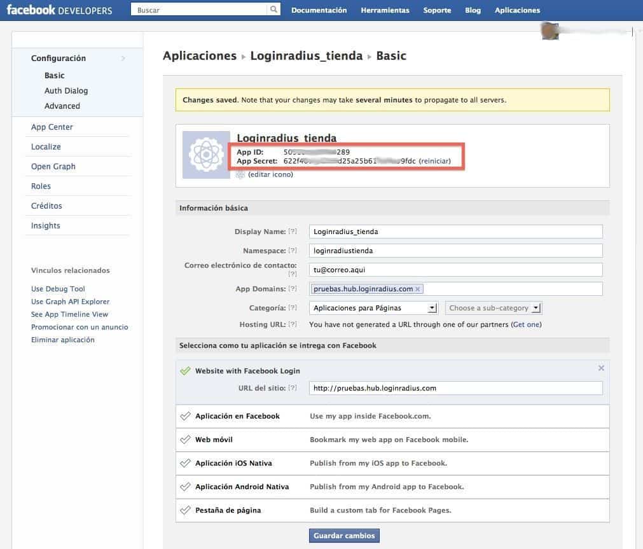This screenshot has height=549, width=643.
Task: Go to Open Graph in the sidebar
Action: 53,167
